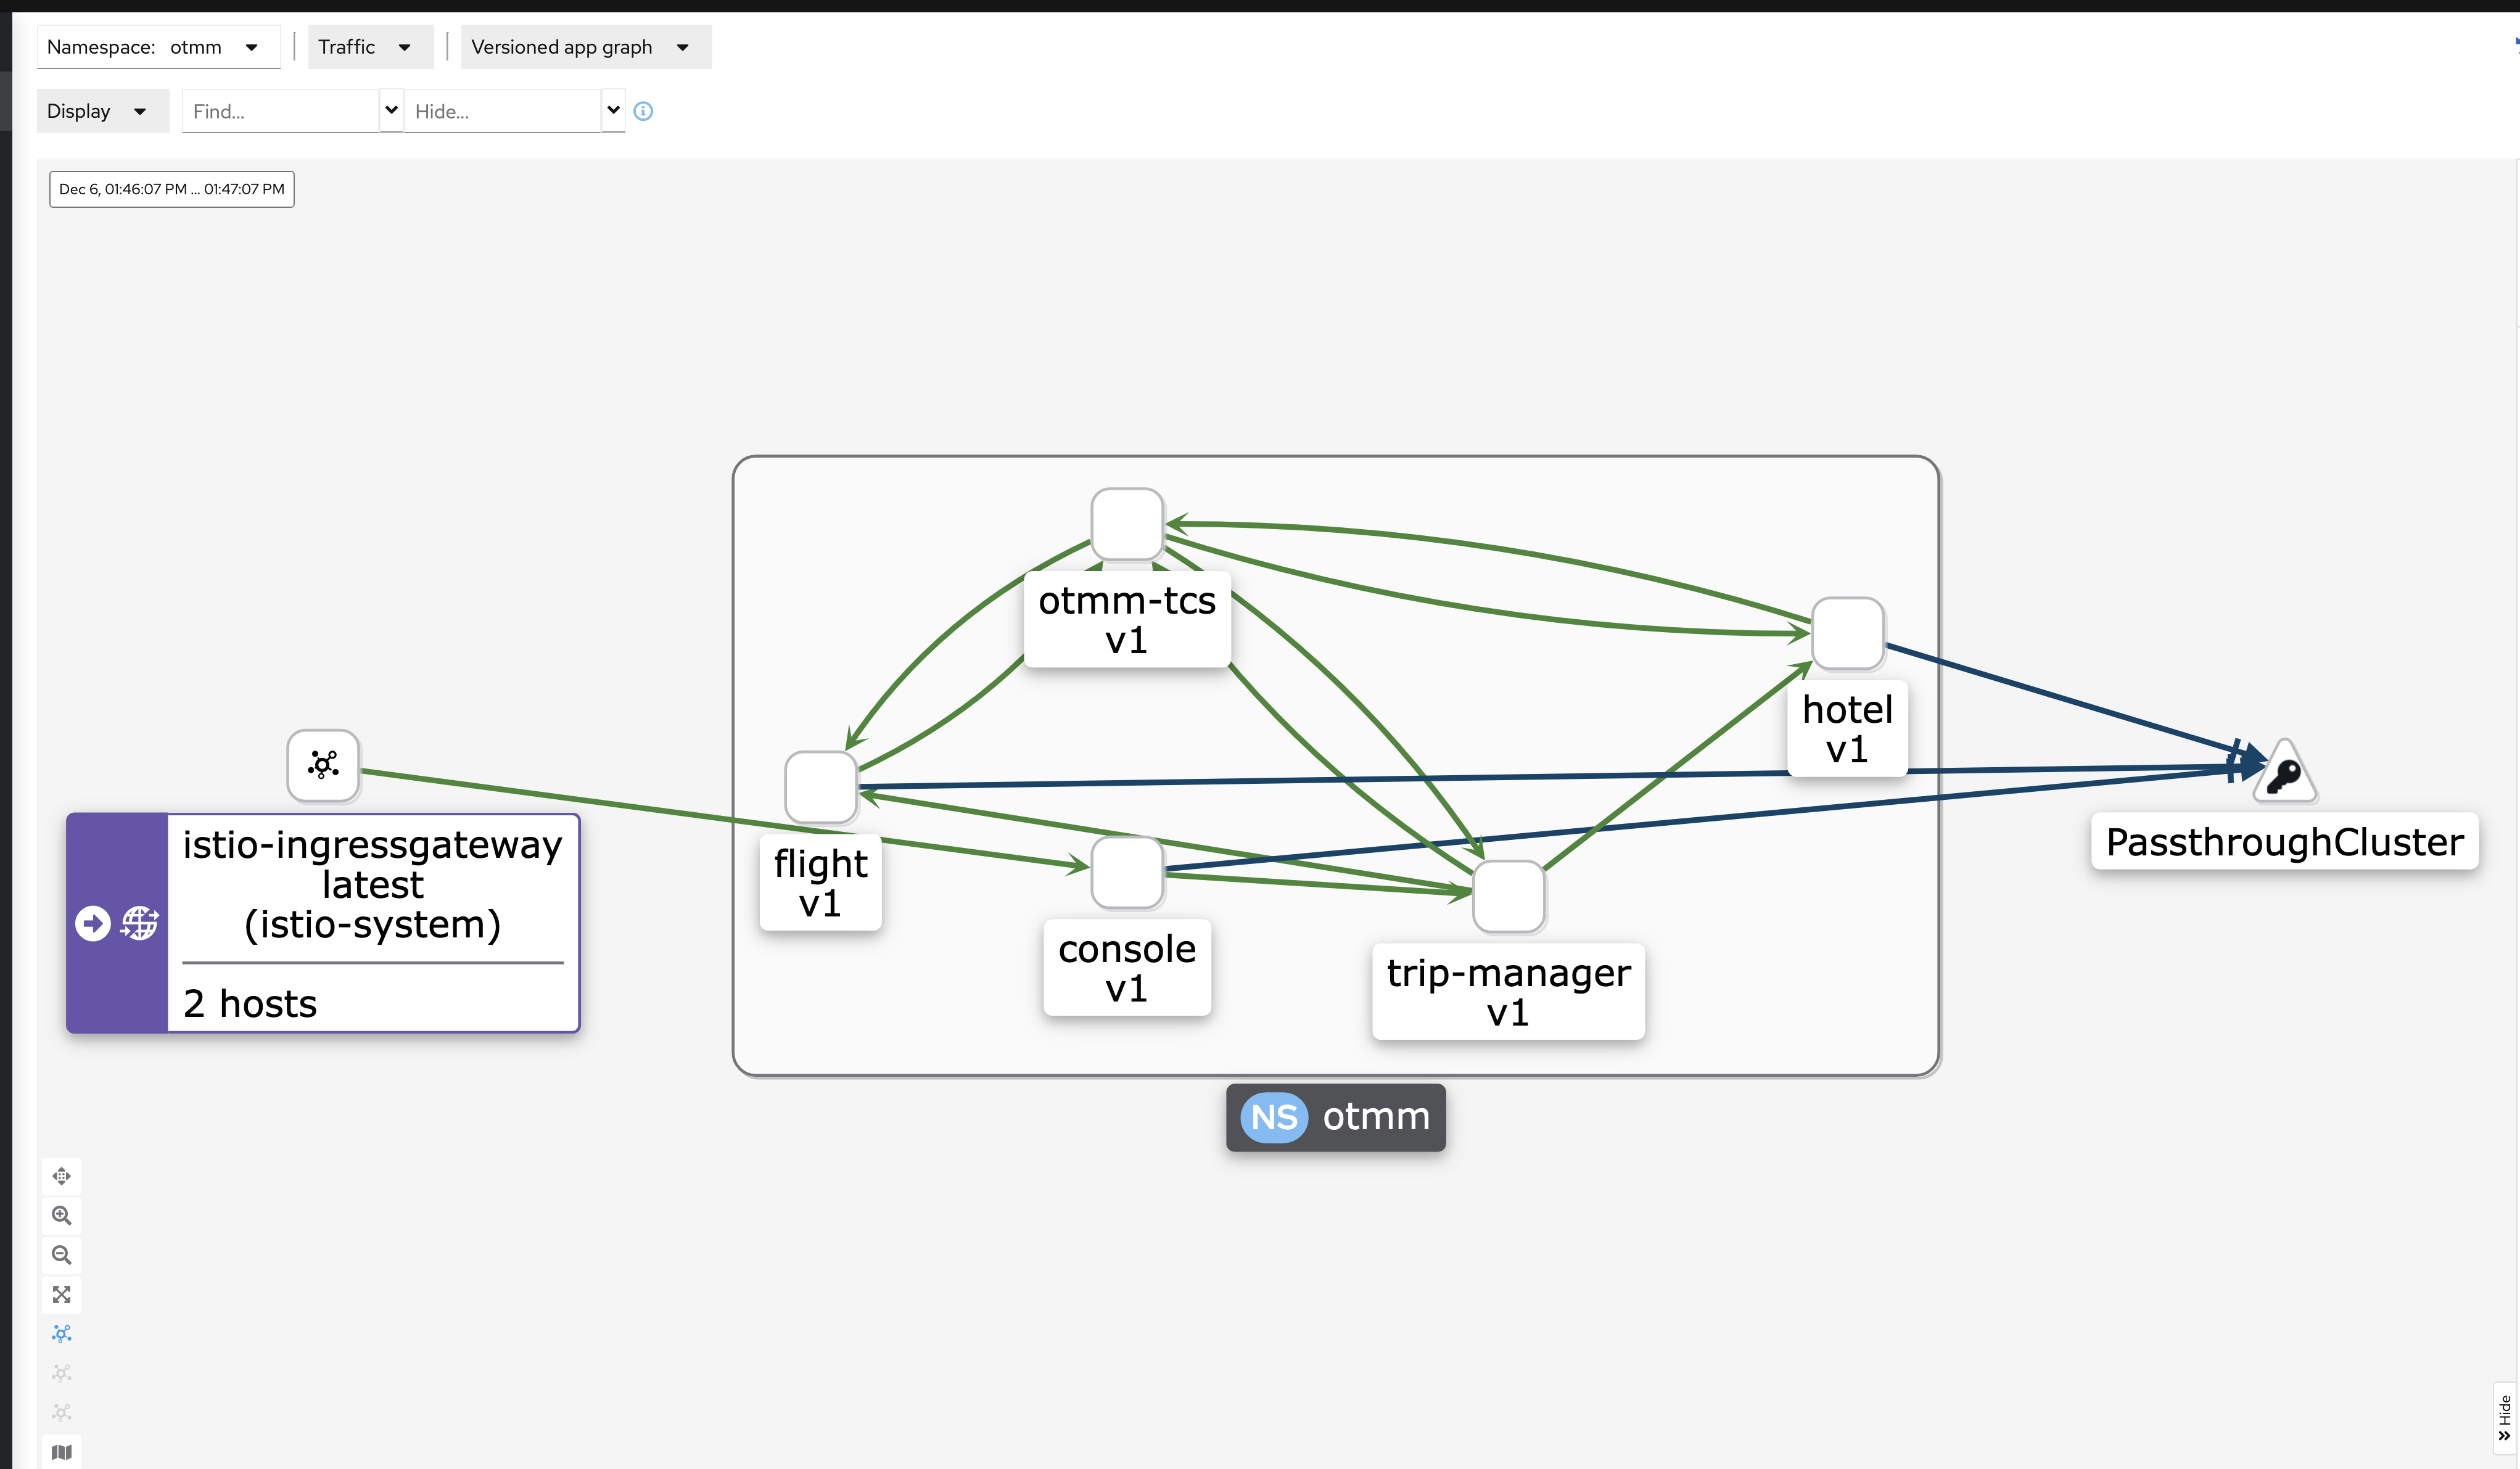Click the time range label button
This screenshot has width=2520, height=1469.
(x=171, y=189)
